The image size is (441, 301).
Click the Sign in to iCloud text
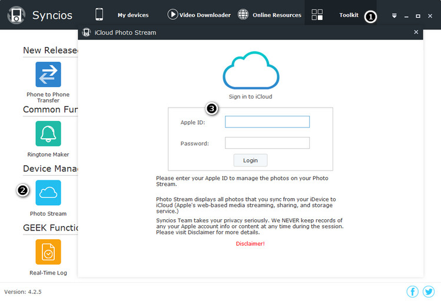(250, 96)
